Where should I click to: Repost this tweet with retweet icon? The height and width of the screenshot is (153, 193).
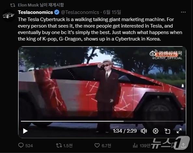click(x=59, y=146)
